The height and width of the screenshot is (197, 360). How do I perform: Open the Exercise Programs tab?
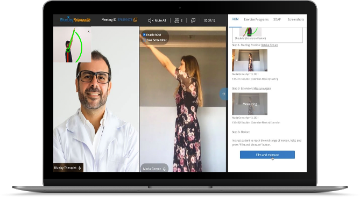[x=256, y=19]
